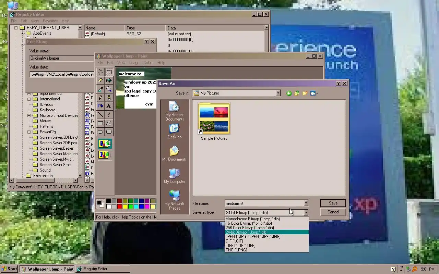This screenshot has width=439, height=274.
Task: Select Screen Saver.Mystify registry key
Action: click(x=57, y=159)
